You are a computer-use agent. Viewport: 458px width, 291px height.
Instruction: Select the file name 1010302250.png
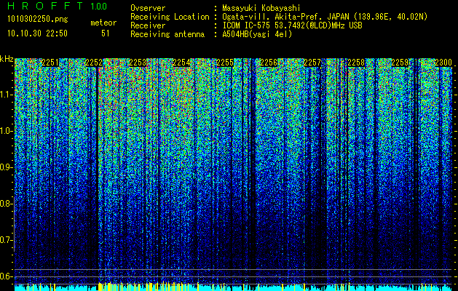(x=38, y=20)
